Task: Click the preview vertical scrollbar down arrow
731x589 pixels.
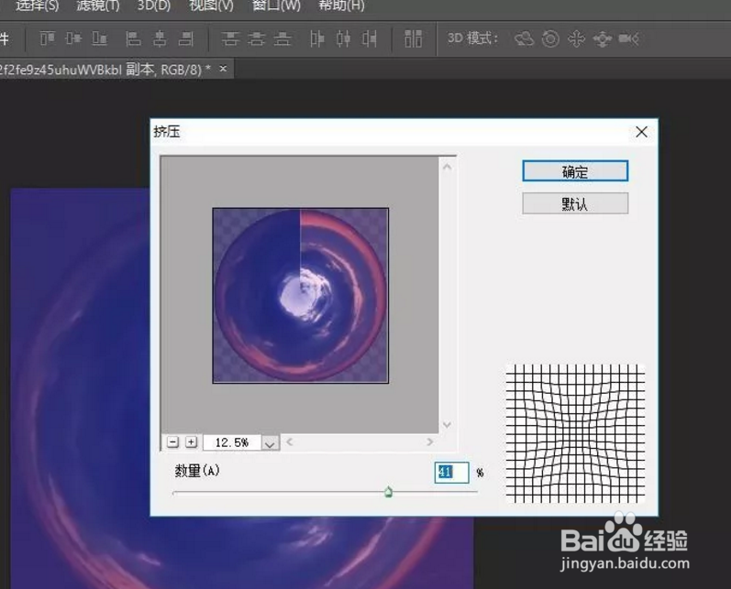Action: coord(447,425)
